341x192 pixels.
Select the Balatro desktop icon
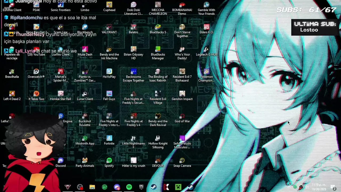click(133, 29)
